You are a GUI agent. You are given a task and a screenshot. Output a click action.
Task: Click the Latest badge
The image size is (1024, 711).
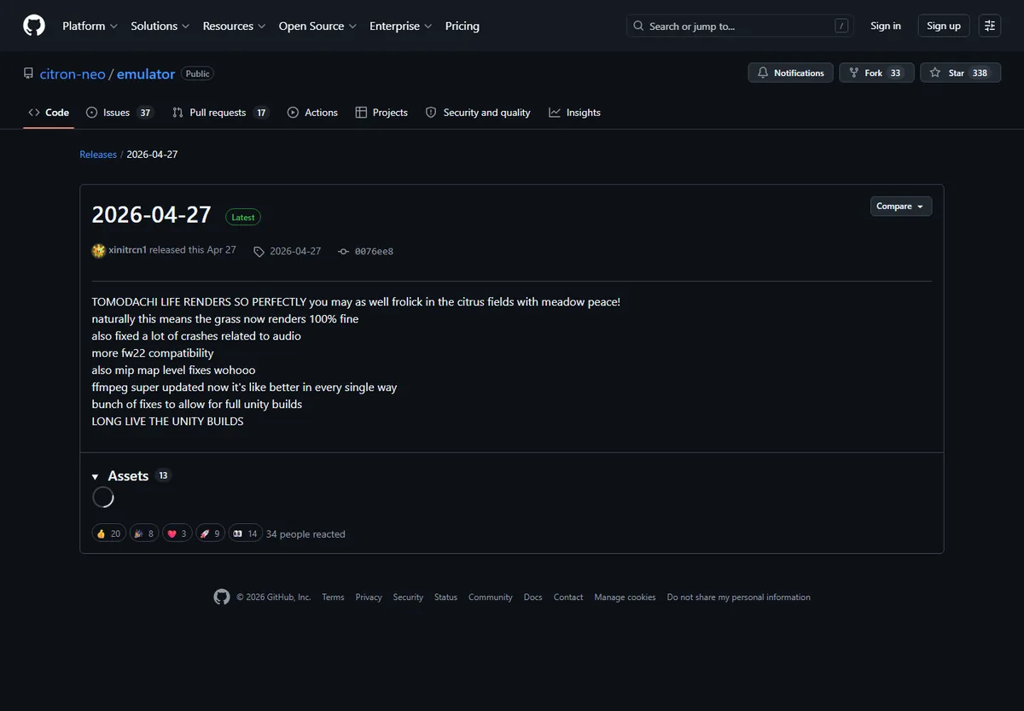243,217
